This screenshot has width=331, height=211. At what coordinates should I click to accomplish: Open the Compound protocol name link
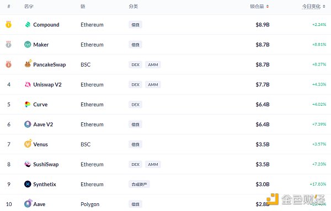46,25
